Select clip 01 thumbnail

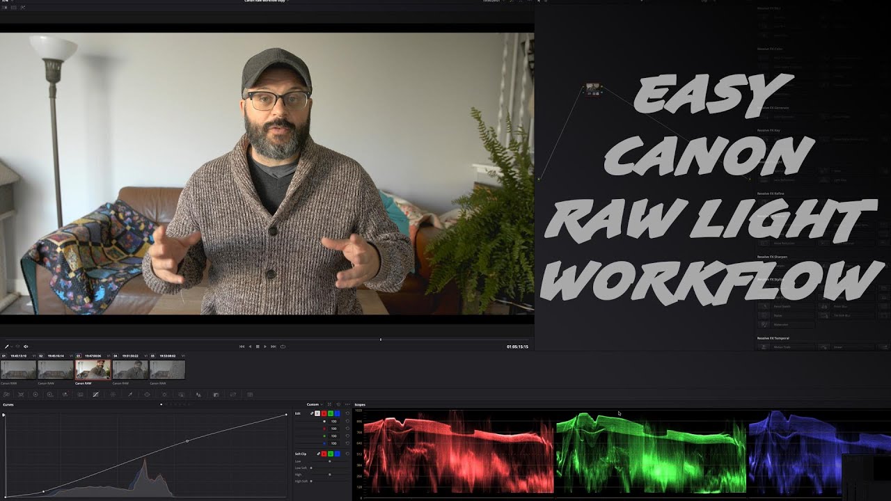coord(18,369)
